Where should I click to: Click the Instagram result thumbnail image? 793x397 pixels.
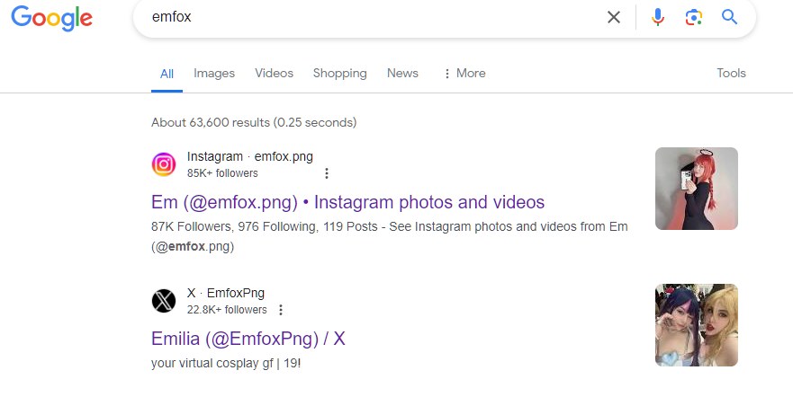pyautogui.click(x=696, y=189)
